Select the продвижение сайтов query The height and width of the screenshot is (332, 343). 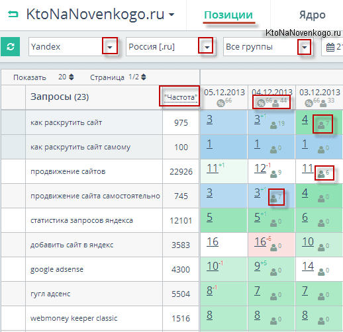(x=68, y=171)
